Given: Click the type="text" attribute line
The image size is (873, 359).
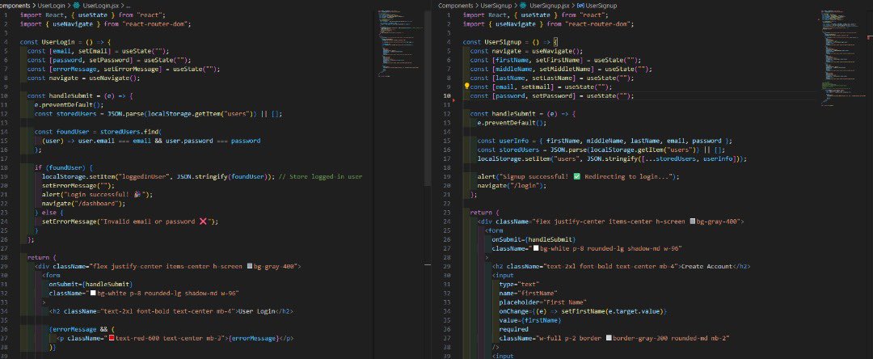Looking at the screenshot, I should point(520,285).
